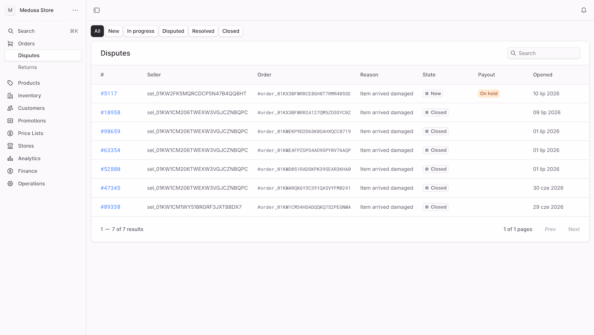Click the '1 of 1 pages' indicator

coord(518,229)
